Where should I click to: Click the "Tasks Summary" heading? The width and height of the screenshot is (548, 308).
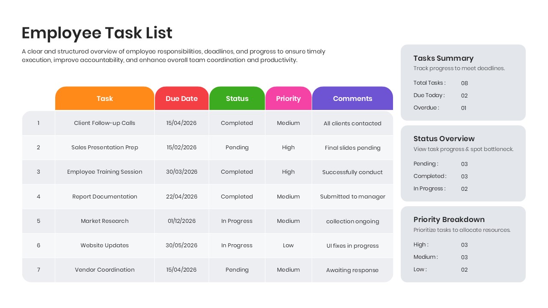(x=444, y=58)
